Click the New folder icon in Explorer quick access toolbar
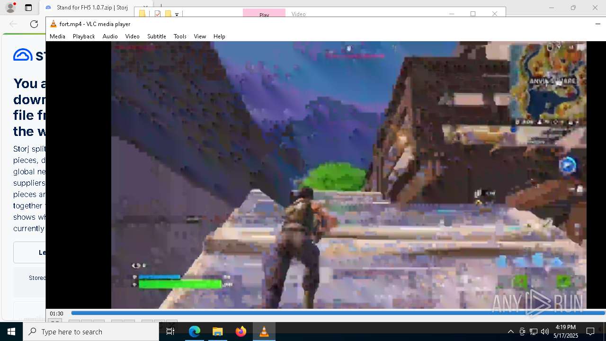This screenshot has height=341, width=606. [x=168, y=14]
